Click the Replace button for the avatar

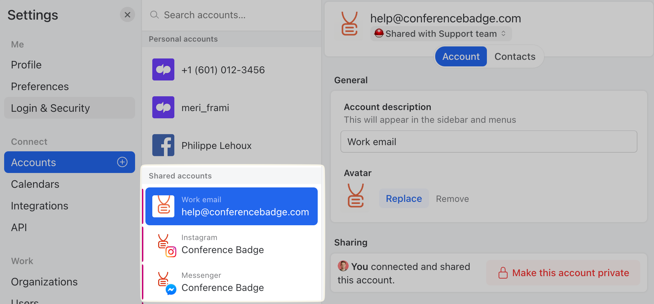[x=403, y=198]
